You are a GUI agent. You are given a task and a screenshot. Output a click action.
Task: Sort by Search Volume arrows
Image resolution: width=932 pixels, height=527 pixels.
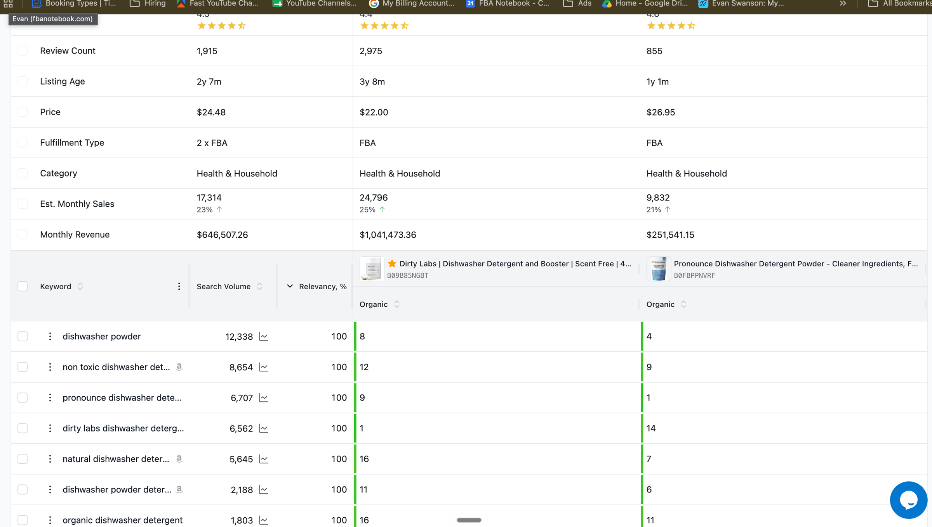coord(260,286)
